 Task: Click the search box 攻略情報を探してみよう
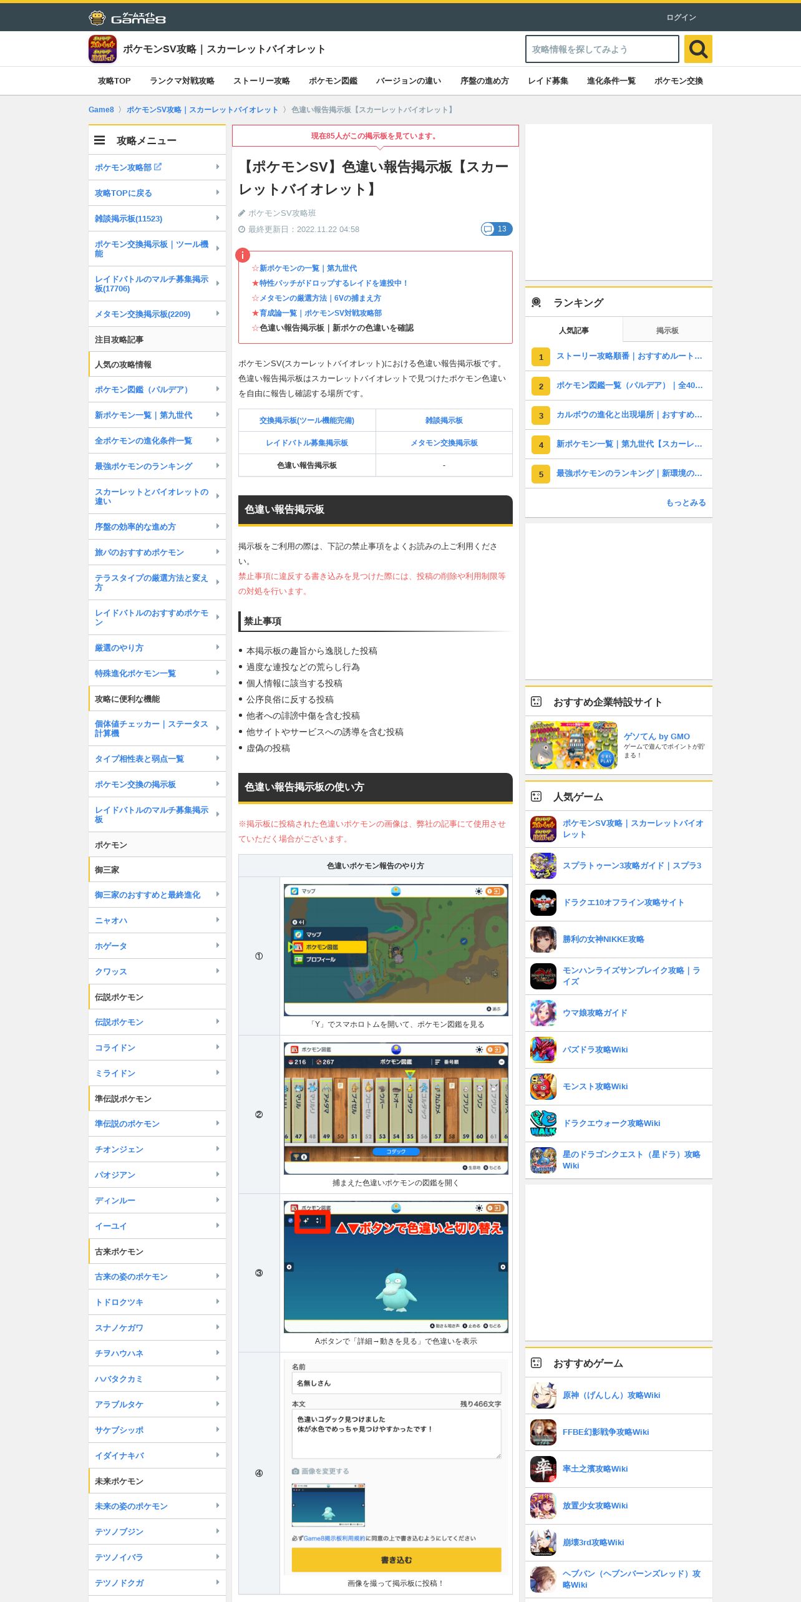(x=602, y=49)
